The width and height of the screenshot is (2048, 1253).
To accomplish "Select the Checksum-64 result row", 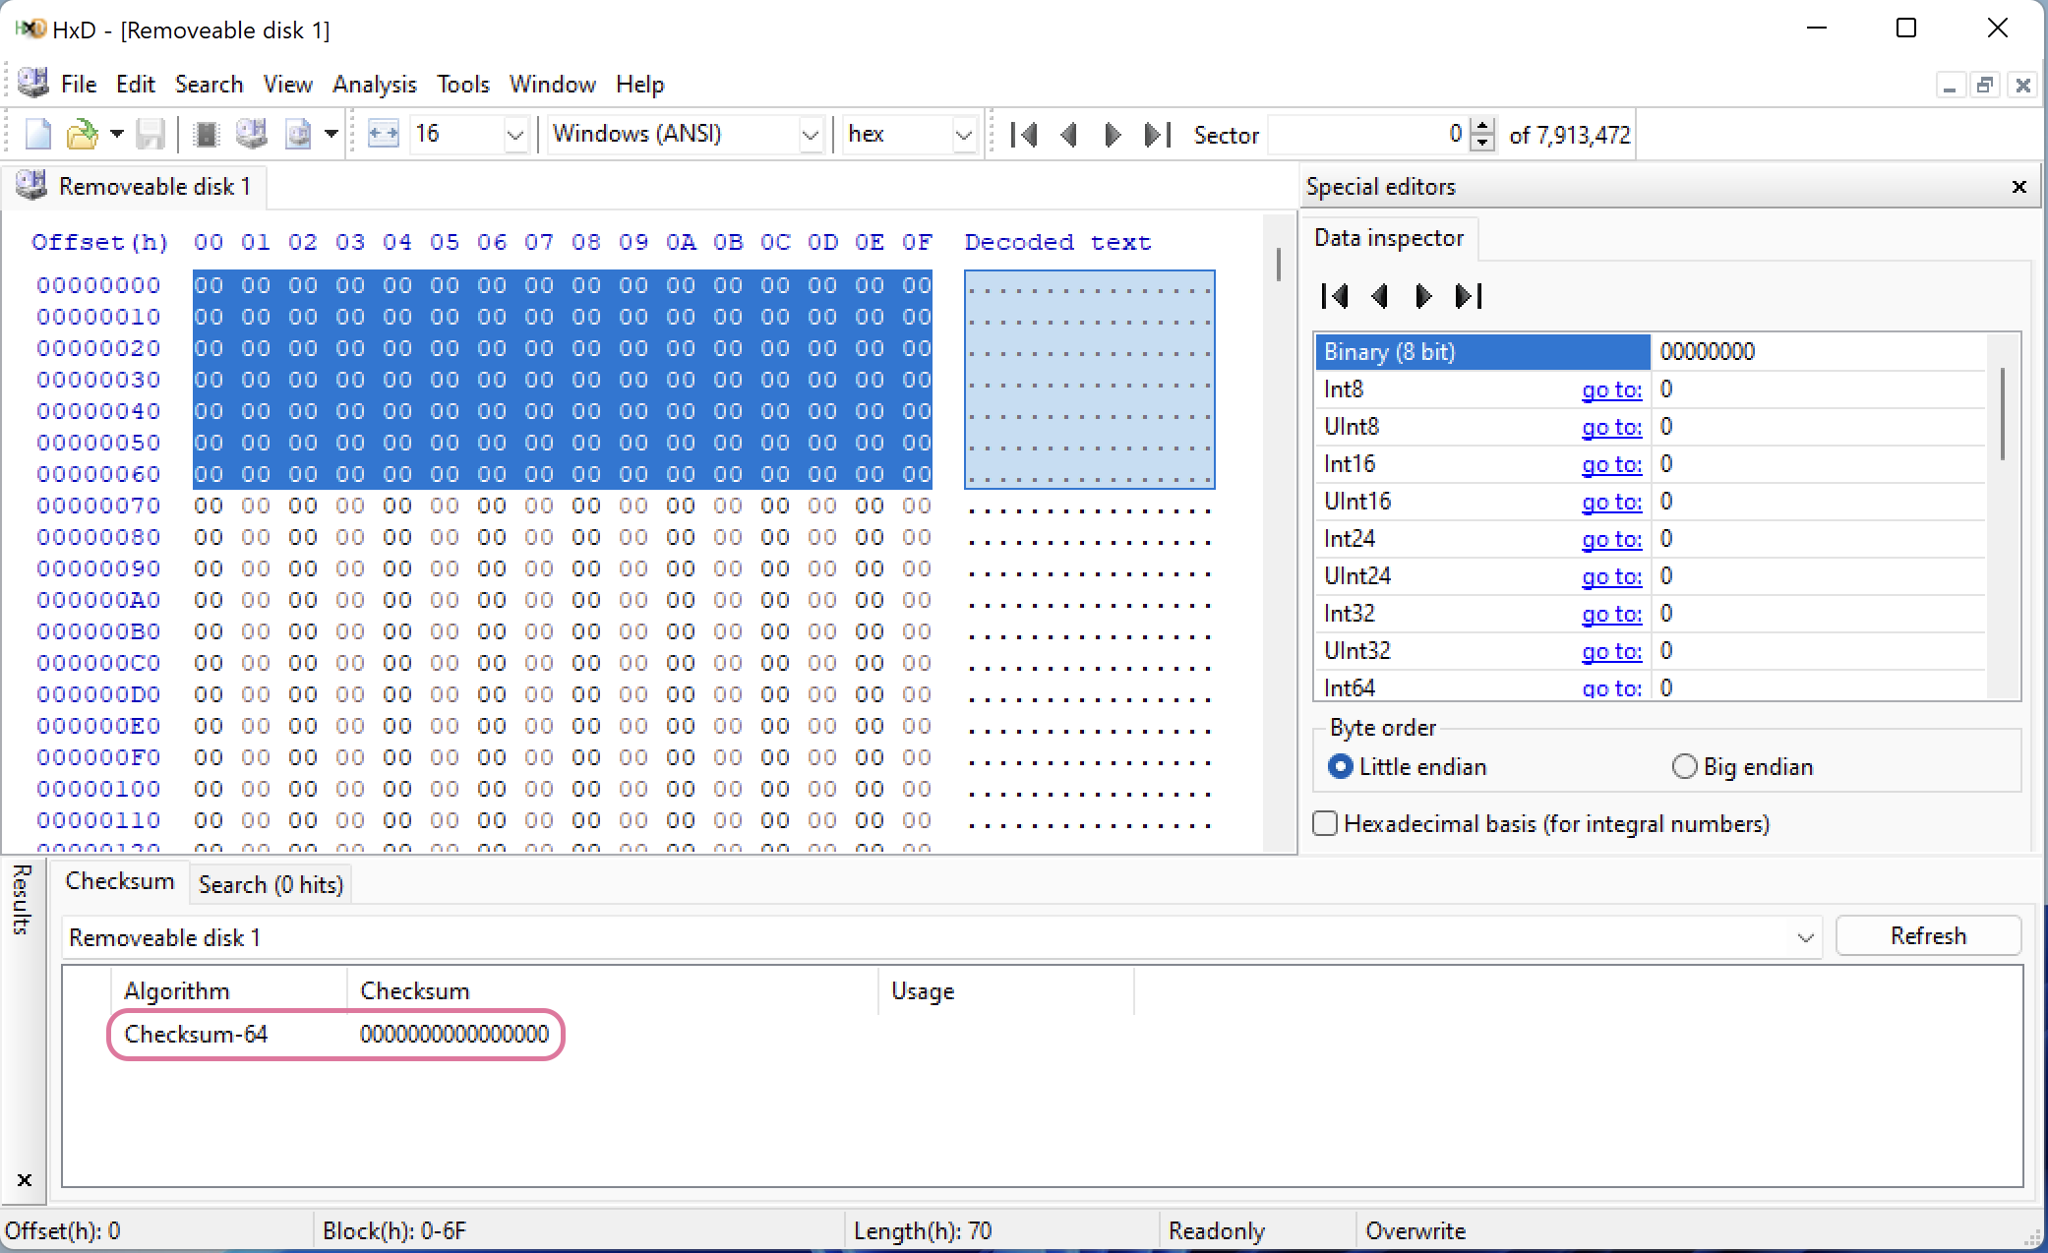I will point(335,1035).
